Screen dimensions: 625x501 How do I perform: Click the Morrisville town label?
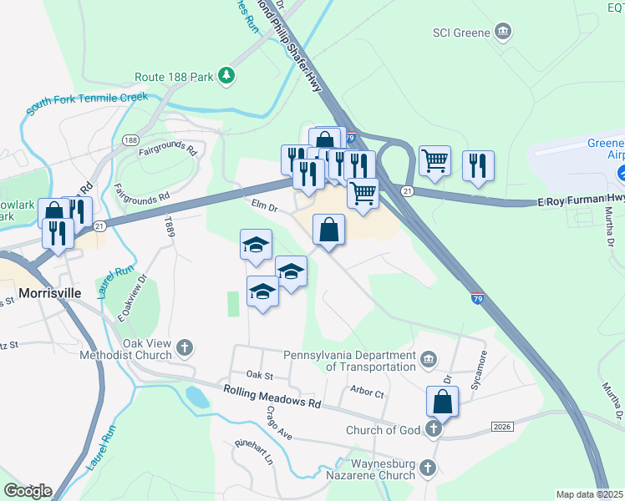50,293
